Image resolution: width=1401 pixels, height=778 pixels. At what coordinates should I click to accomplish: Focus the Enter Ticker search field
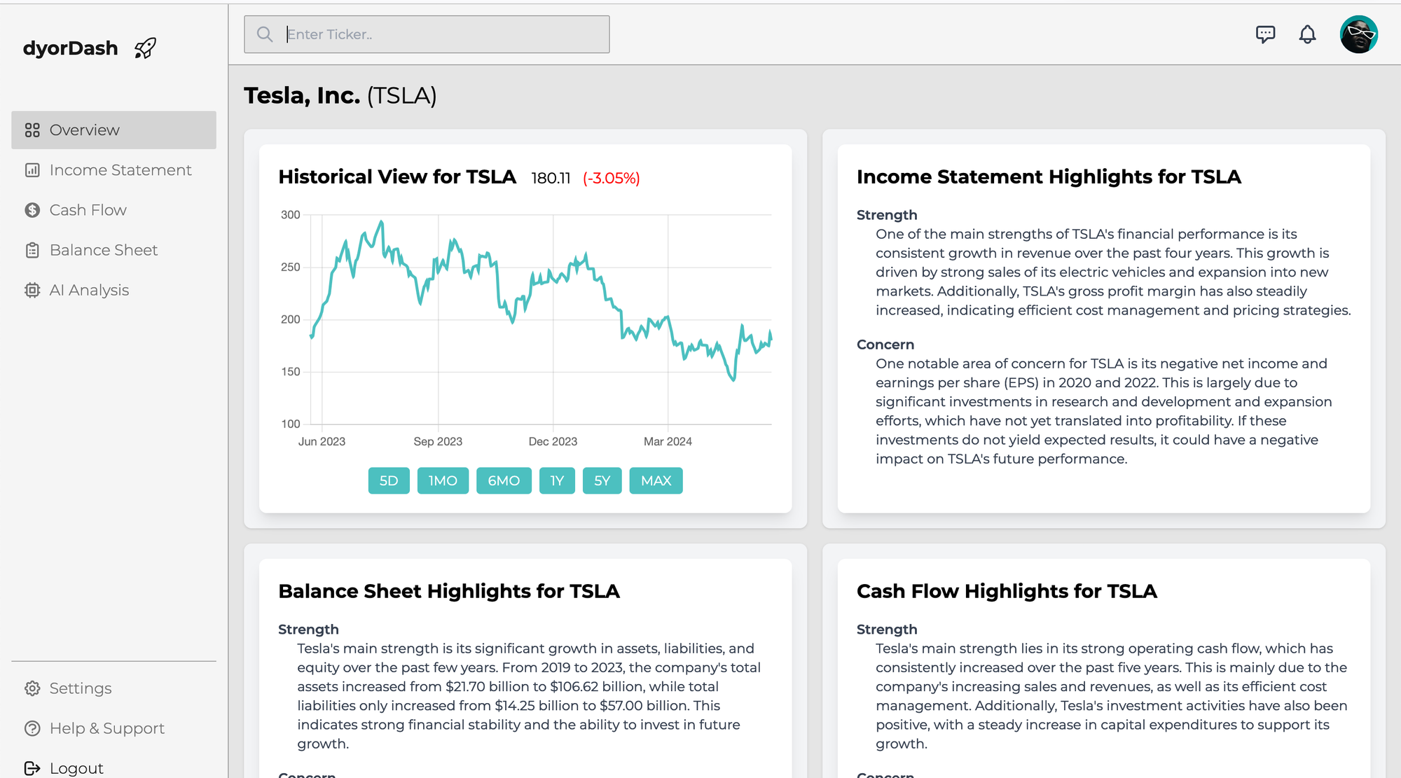tap(427, 34)
